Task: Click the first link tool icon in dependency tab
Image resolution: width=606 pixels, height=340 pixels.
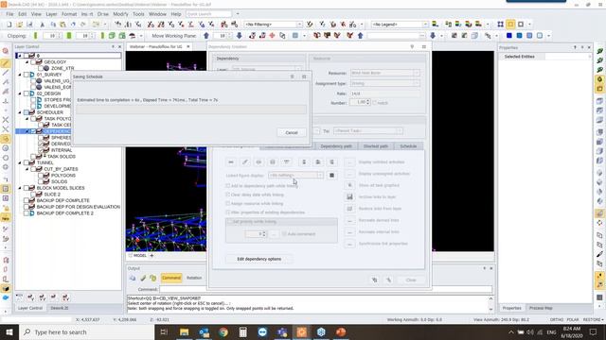Action: tap(231, 162)
